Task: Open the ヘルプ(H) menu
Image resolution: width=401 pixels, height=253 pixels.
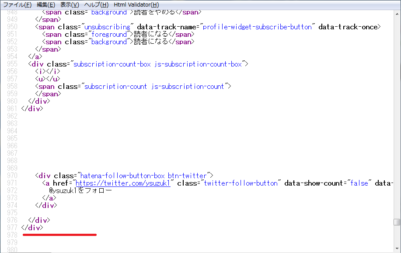Action: tap(96, 5)
